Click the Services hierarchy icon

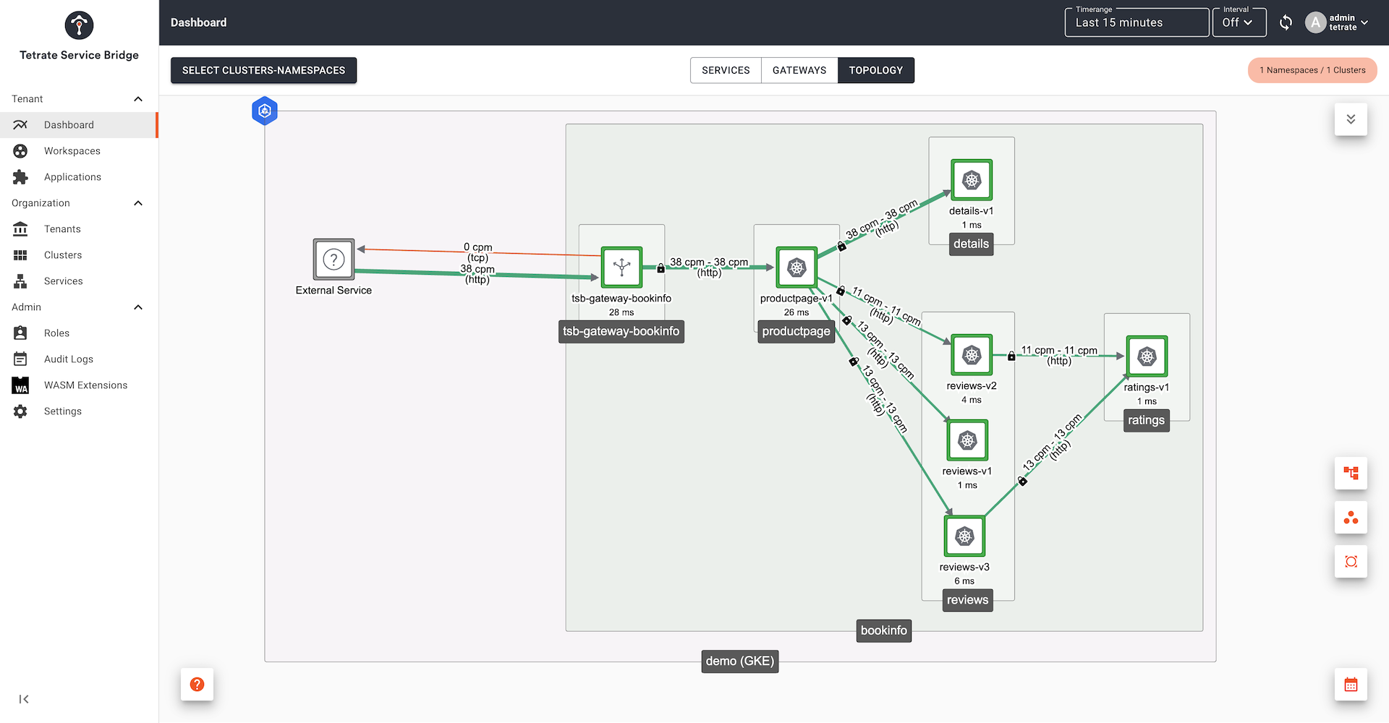click(x=20, y=281)
